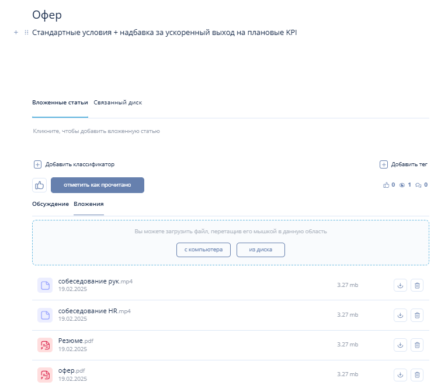448x389 pixels.
Task: Click the file icon of собеседование HR.mp4
Action: [x=45, y=315]
